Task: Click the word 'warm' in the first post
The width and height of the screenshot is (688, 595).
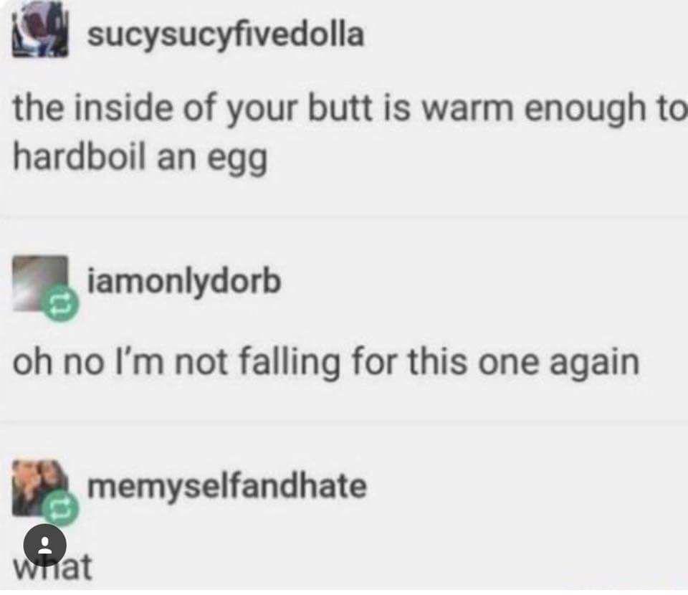Action: tap(467, 109)
